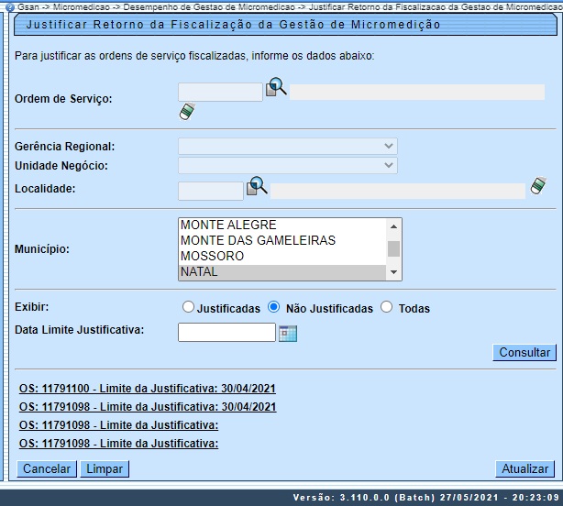Screen dimensions: 563x506
Task: Select NATAL in the Município list
Action: pyautogui.click(x=282, y=272)
